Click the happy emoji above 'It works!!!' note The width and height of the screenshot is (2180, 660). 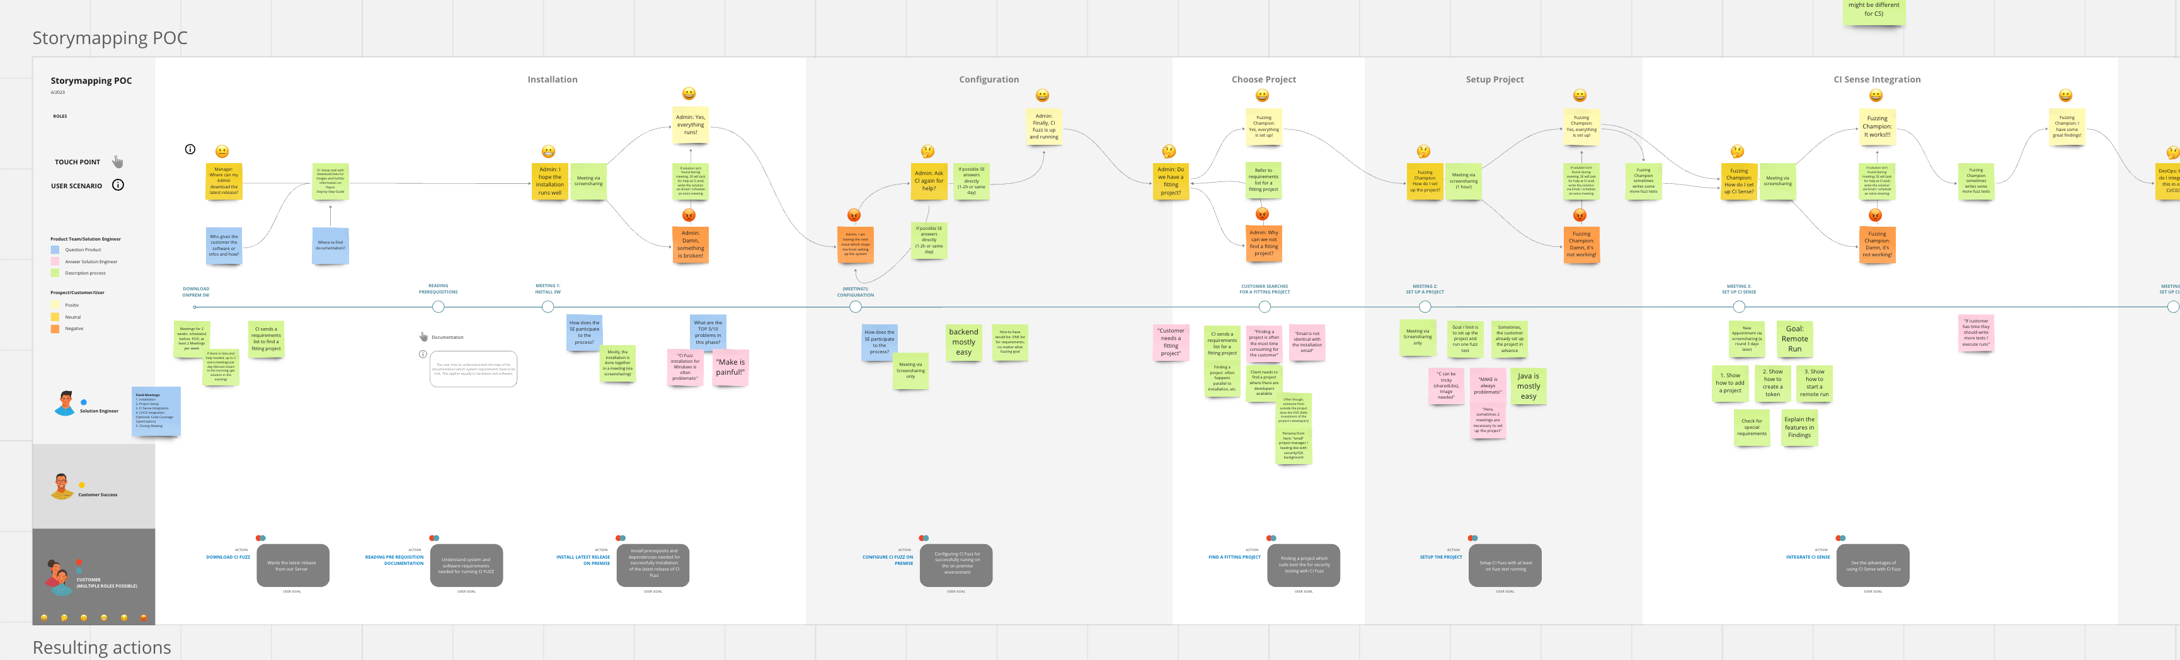pyautogui.click(x=1876, y=96)
